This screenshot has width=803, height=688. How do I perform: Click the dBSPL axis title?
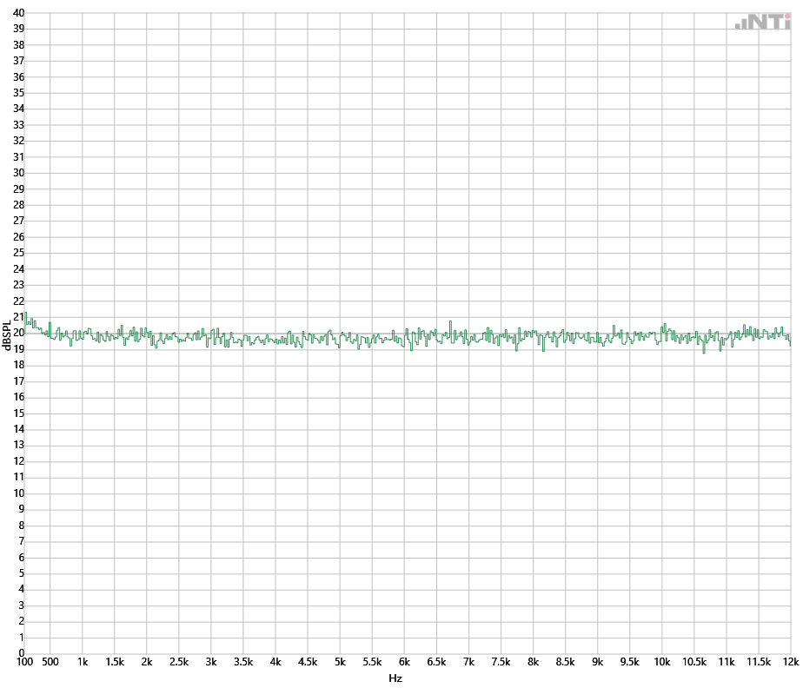7,336
